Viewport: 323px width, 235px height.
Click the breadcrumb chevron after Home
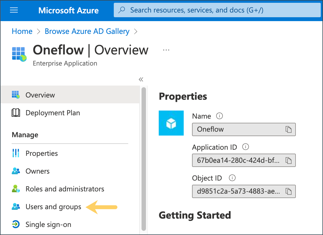coord(39,32)
